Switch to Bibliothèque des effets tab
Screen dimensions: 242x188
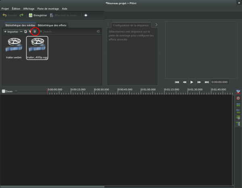pos(52,25)
